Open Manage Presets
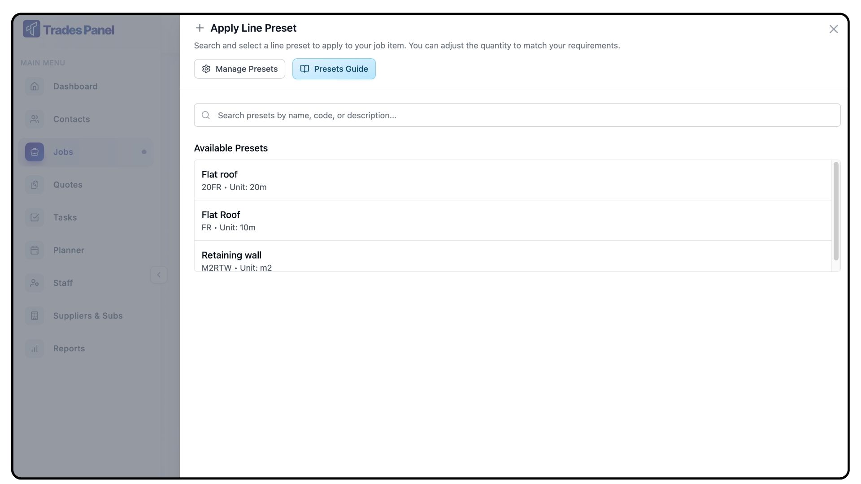The image size is (861, 484). click(x=239, y=69)
